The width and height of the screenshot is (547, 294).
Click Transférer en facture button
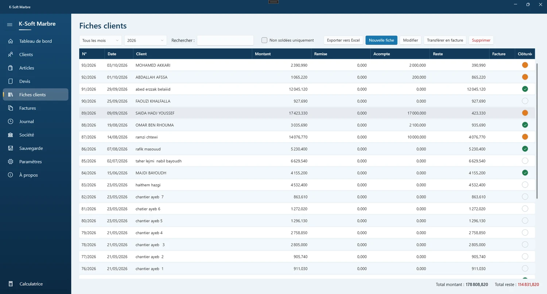click(x=445, y=40)
